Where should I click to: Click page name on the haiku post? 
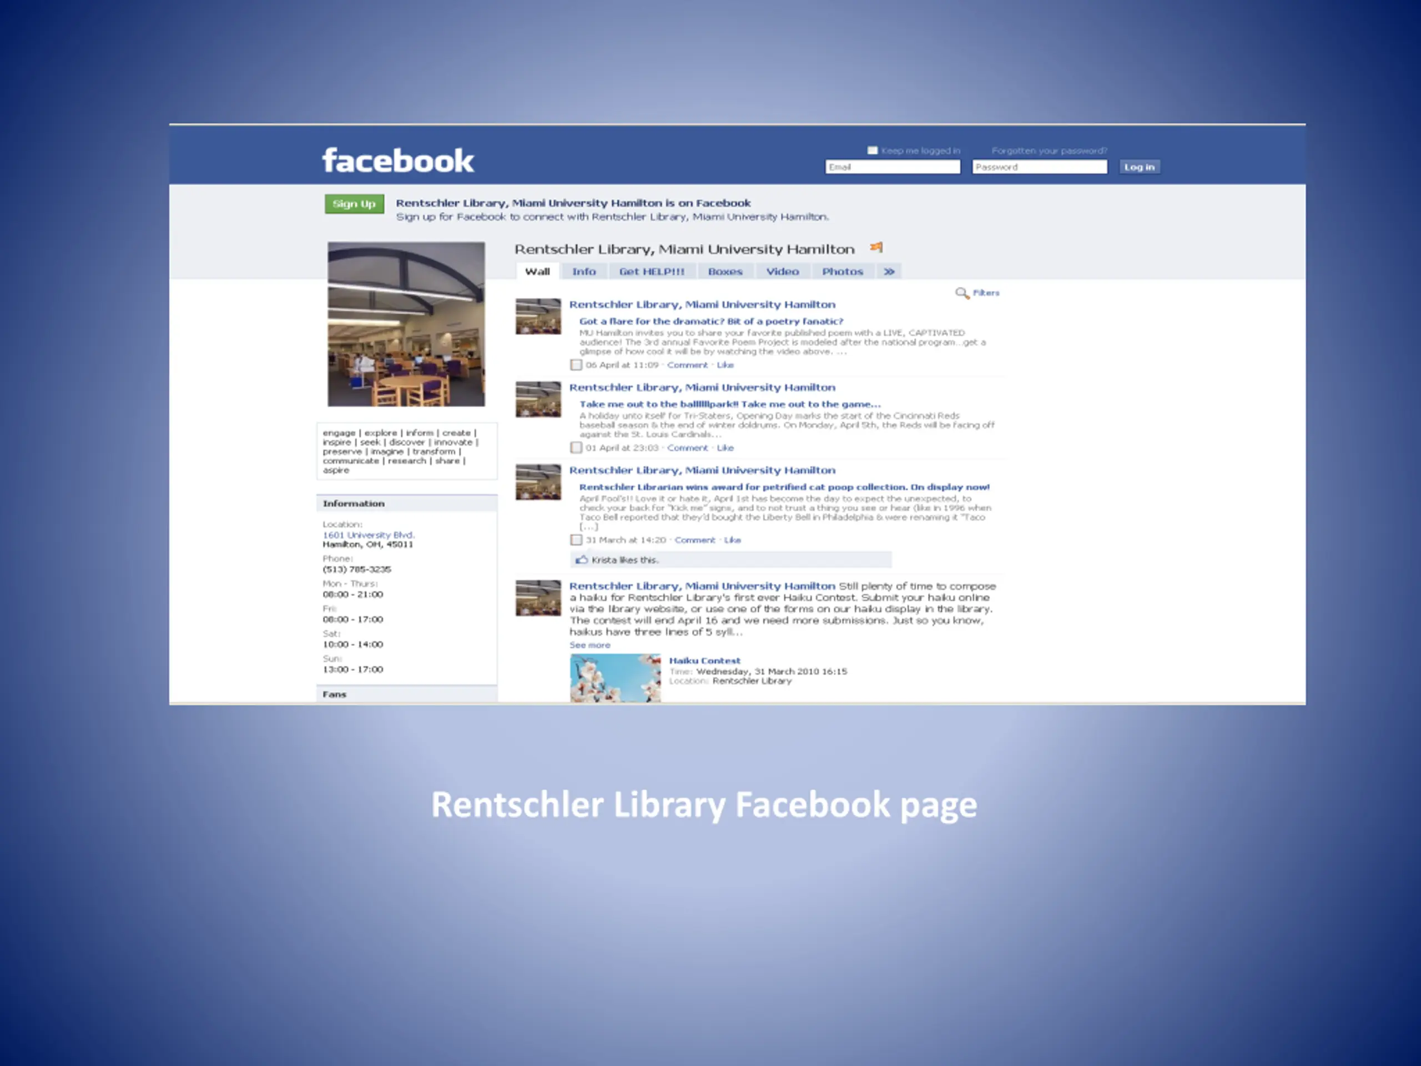pos(702,586)
